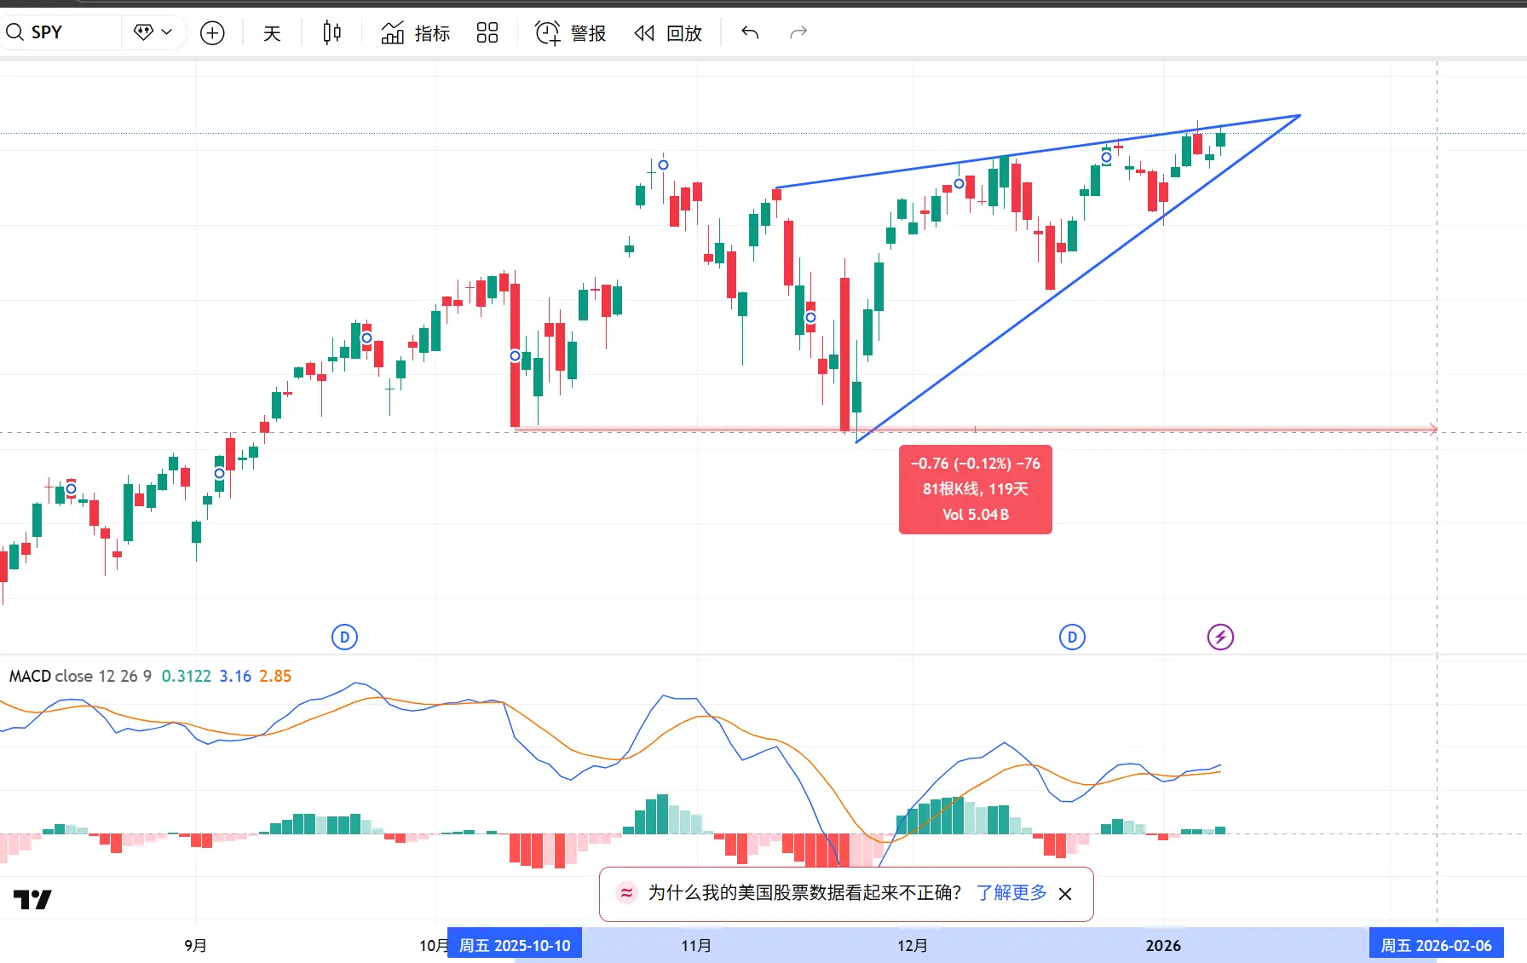Click the 周五 2026-02-06 date label

(1436, 945)
